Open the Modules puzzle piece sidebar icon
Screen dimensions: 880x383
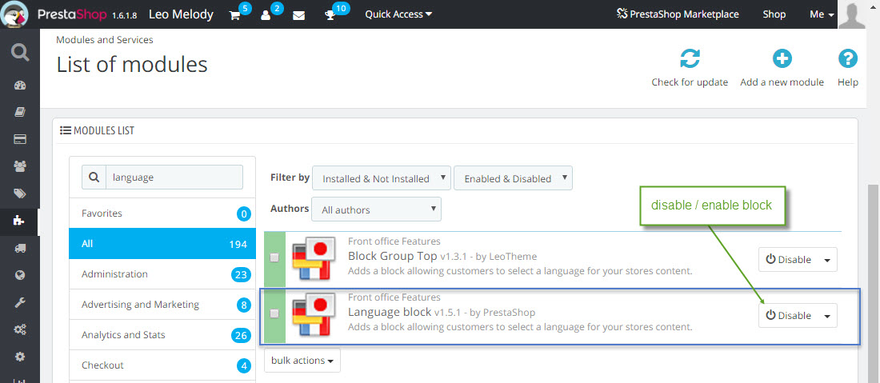pos(18,221)
